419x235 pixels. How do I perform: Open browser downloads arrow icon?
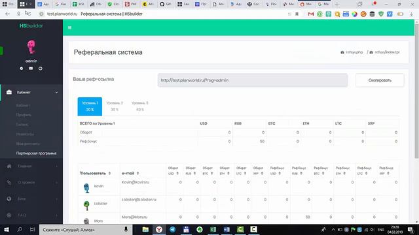tap(412, 14)
